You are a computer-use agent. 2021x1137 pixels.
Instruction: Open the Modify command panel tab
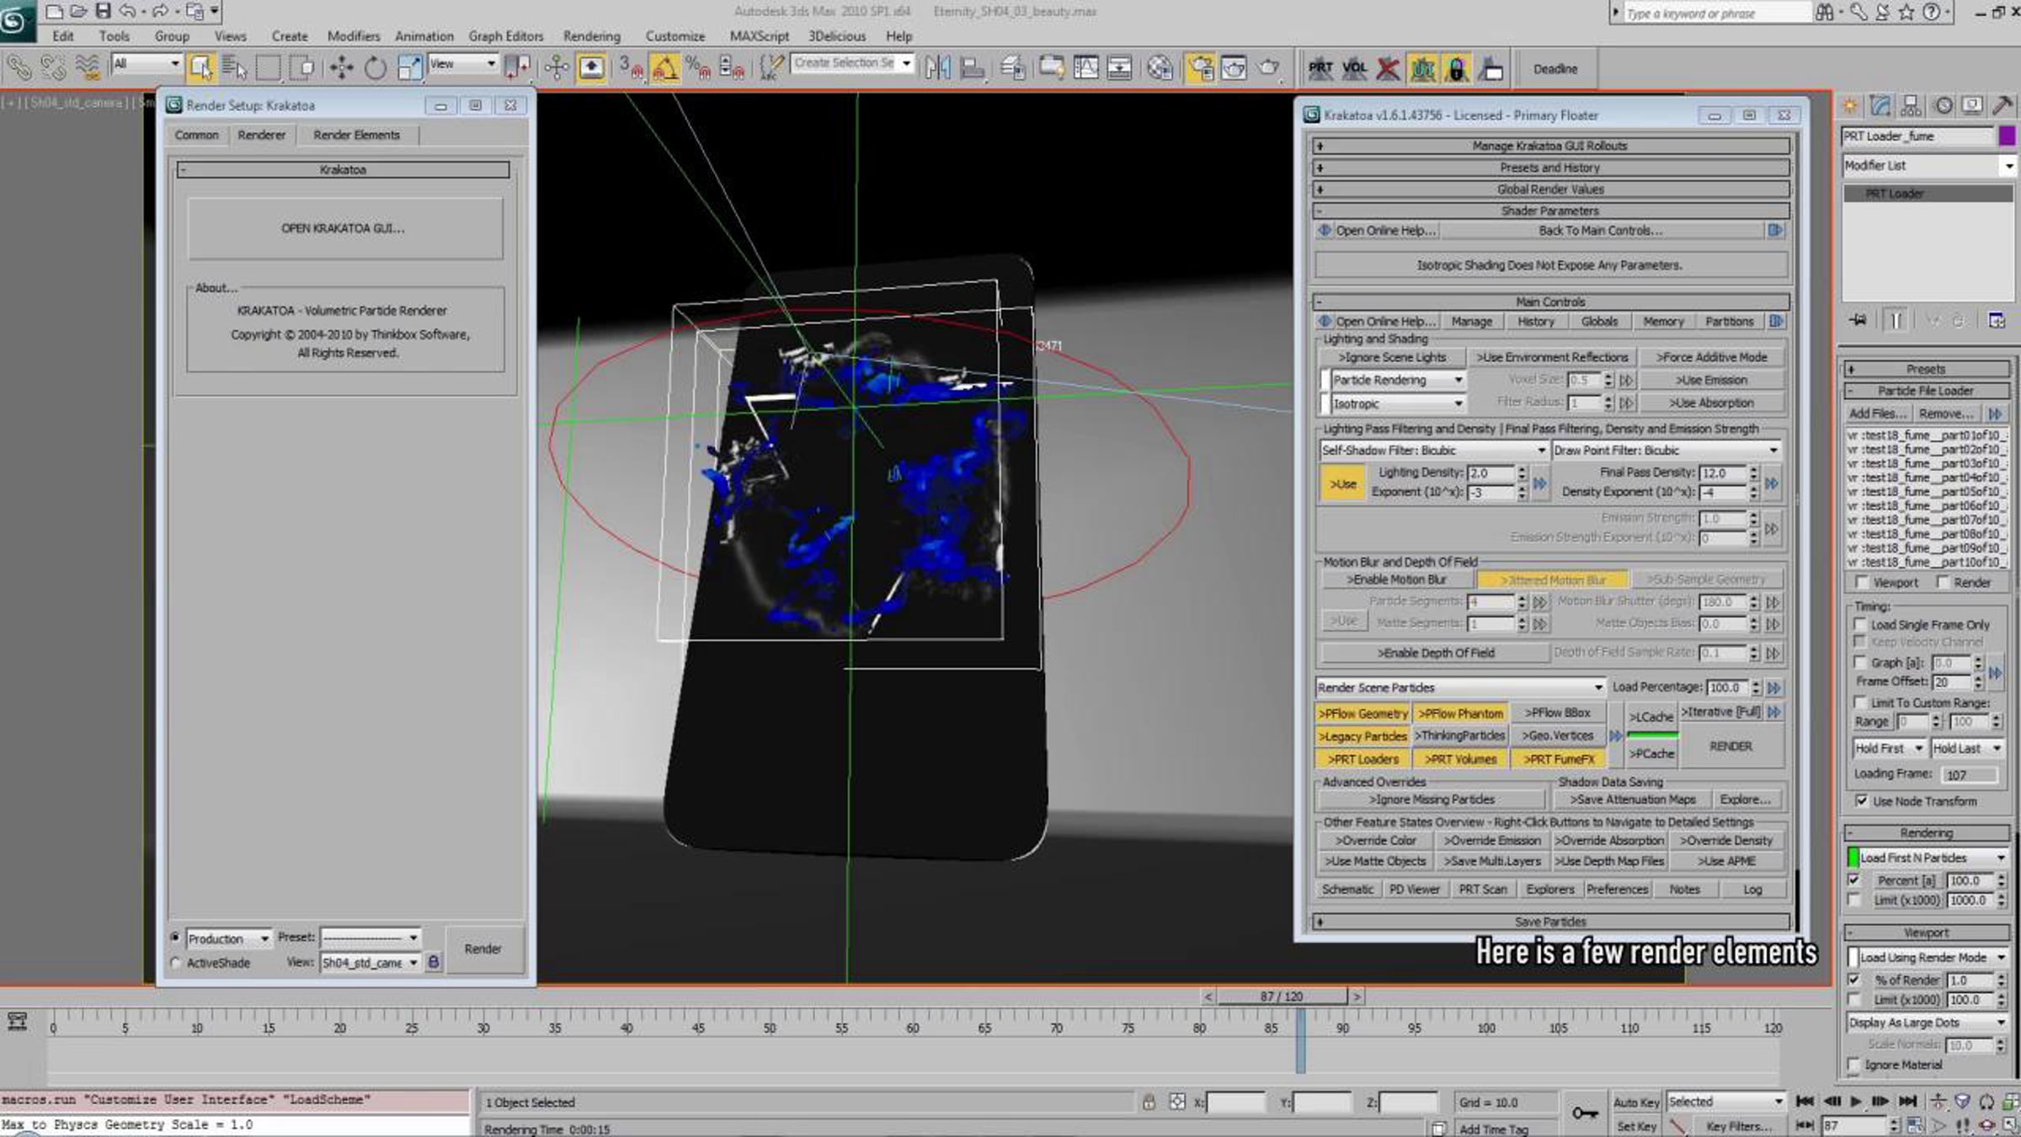[x=1880, y=106]
